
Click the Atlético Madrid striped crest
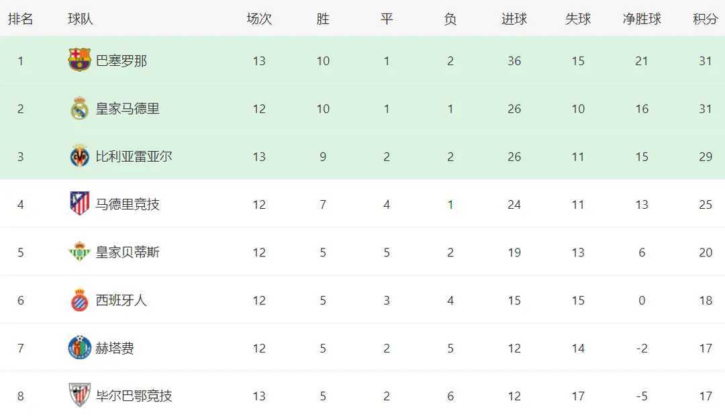[x=79, y=204]
